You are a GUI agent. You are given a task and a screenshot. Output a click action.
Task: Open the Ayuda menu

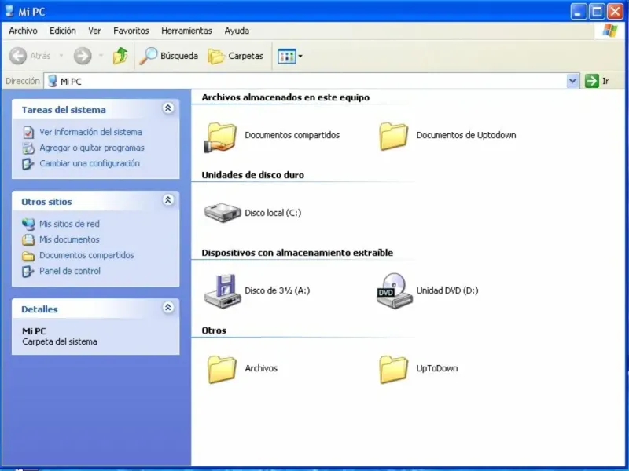click(237, 31)
